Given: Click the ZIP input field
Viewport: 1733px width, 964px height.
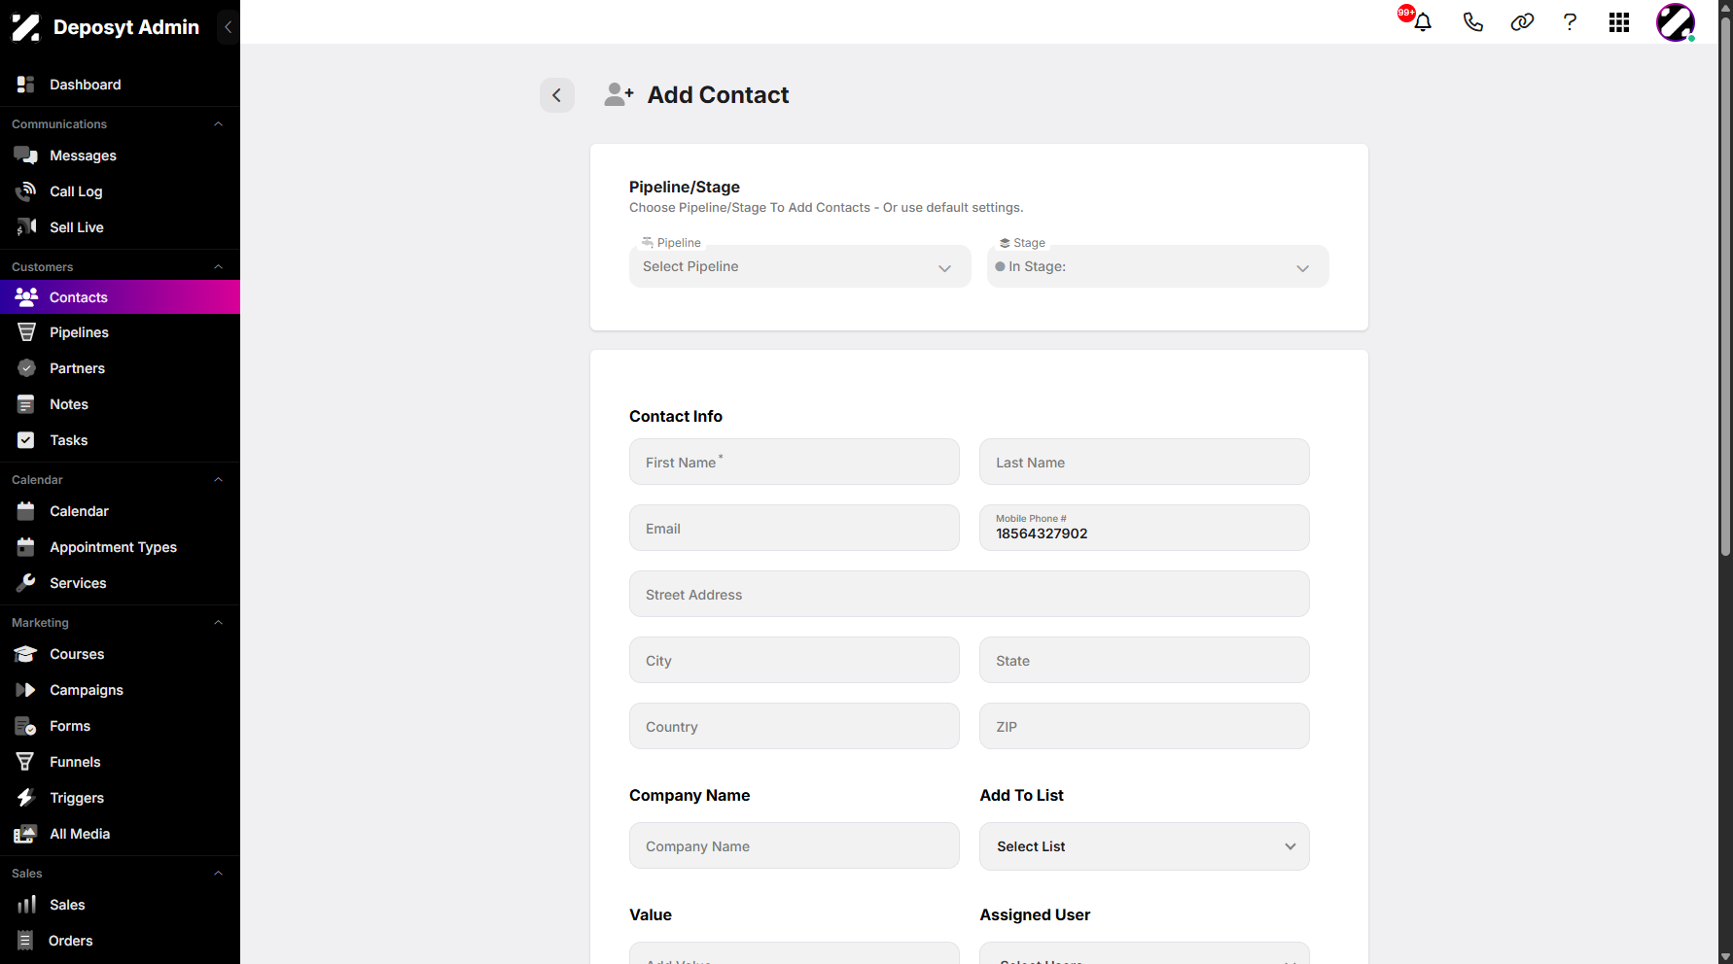Looking at the screenshot, I should pos(1144,726).
